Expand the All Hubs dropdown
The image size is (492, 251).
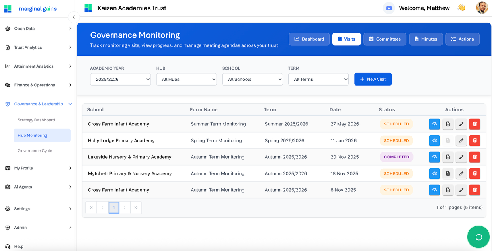coord(187,79)
